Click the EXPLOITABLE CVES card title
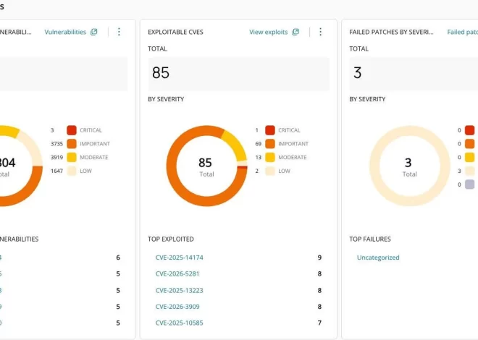 coord(175,32)
